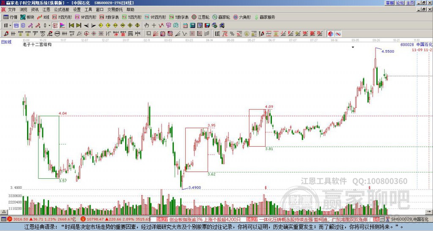
Task: Click the colored flag icon
Action: click(63, 25)
